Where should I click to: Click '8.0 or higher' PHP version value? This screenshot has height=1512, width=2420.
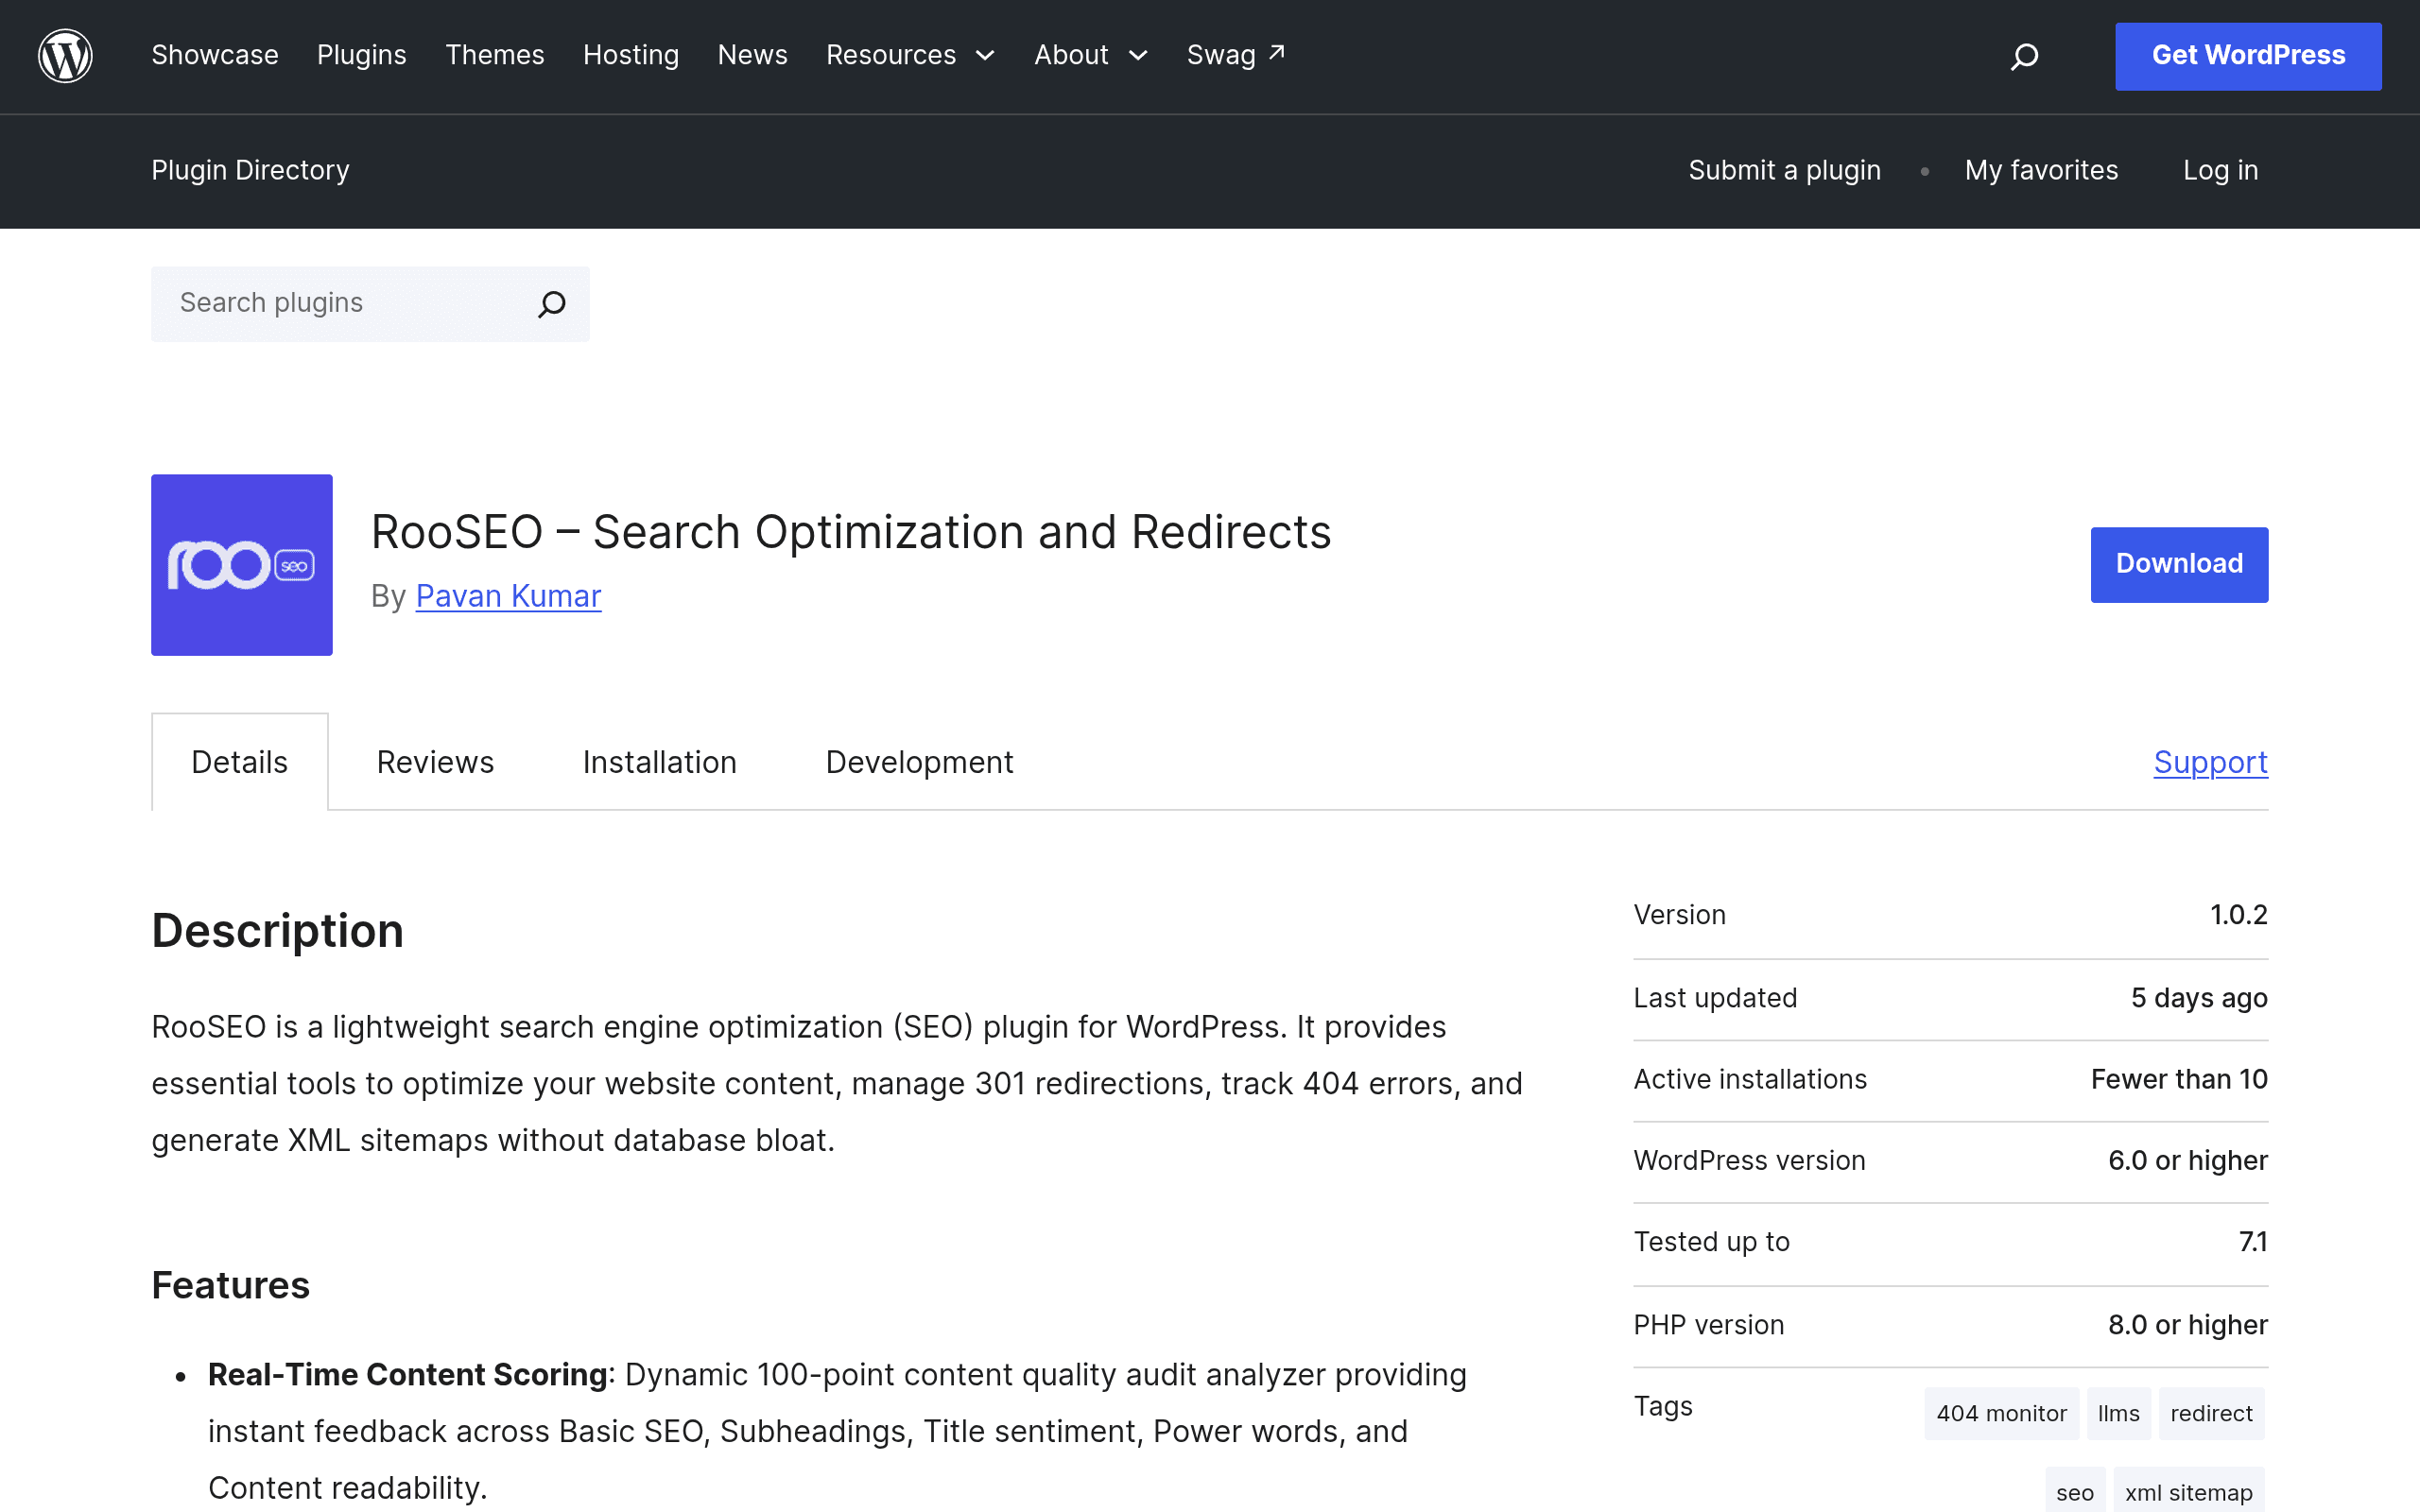click(x=2188, y=1325)
